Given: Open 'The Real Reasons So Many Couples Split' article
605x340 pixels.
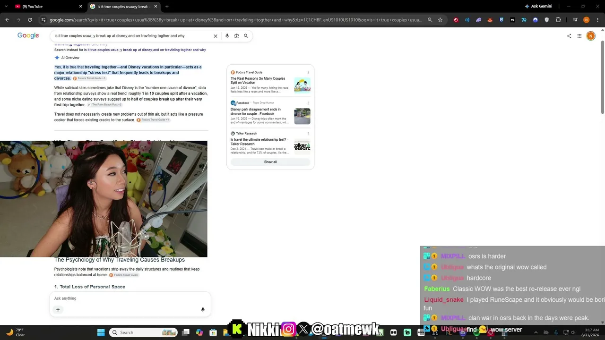Looking at the screenshot, I should coord(258,81).
